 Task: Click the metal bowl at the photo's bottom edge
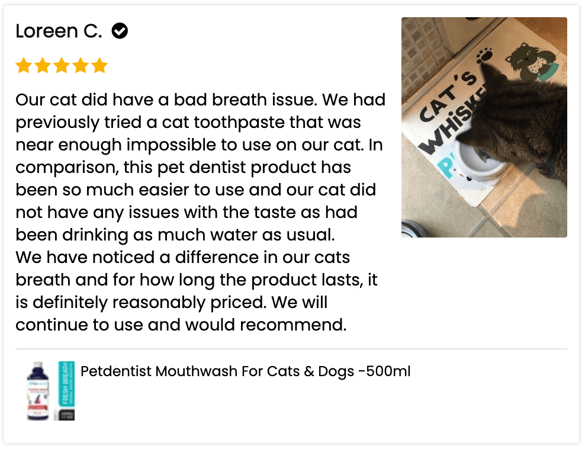click(414, 229)
